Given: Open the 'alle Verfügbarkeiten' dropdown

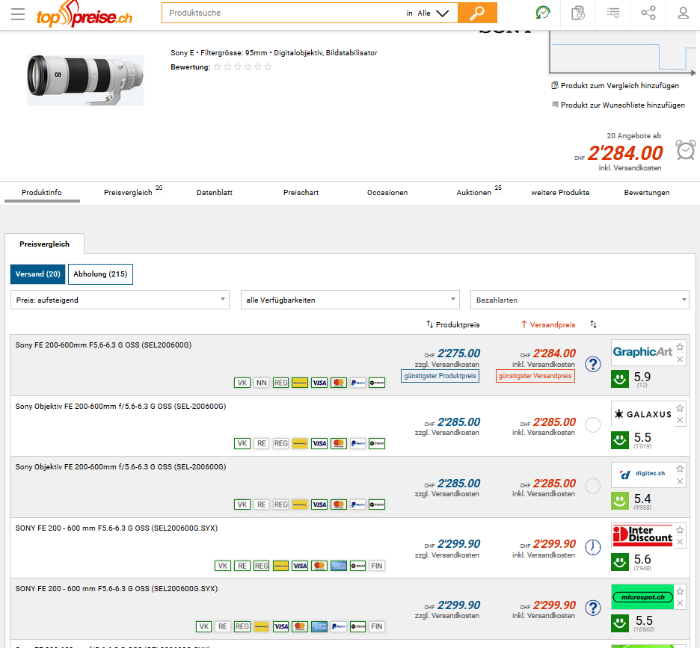Looking at the screenshot, I should pos(349,300).
